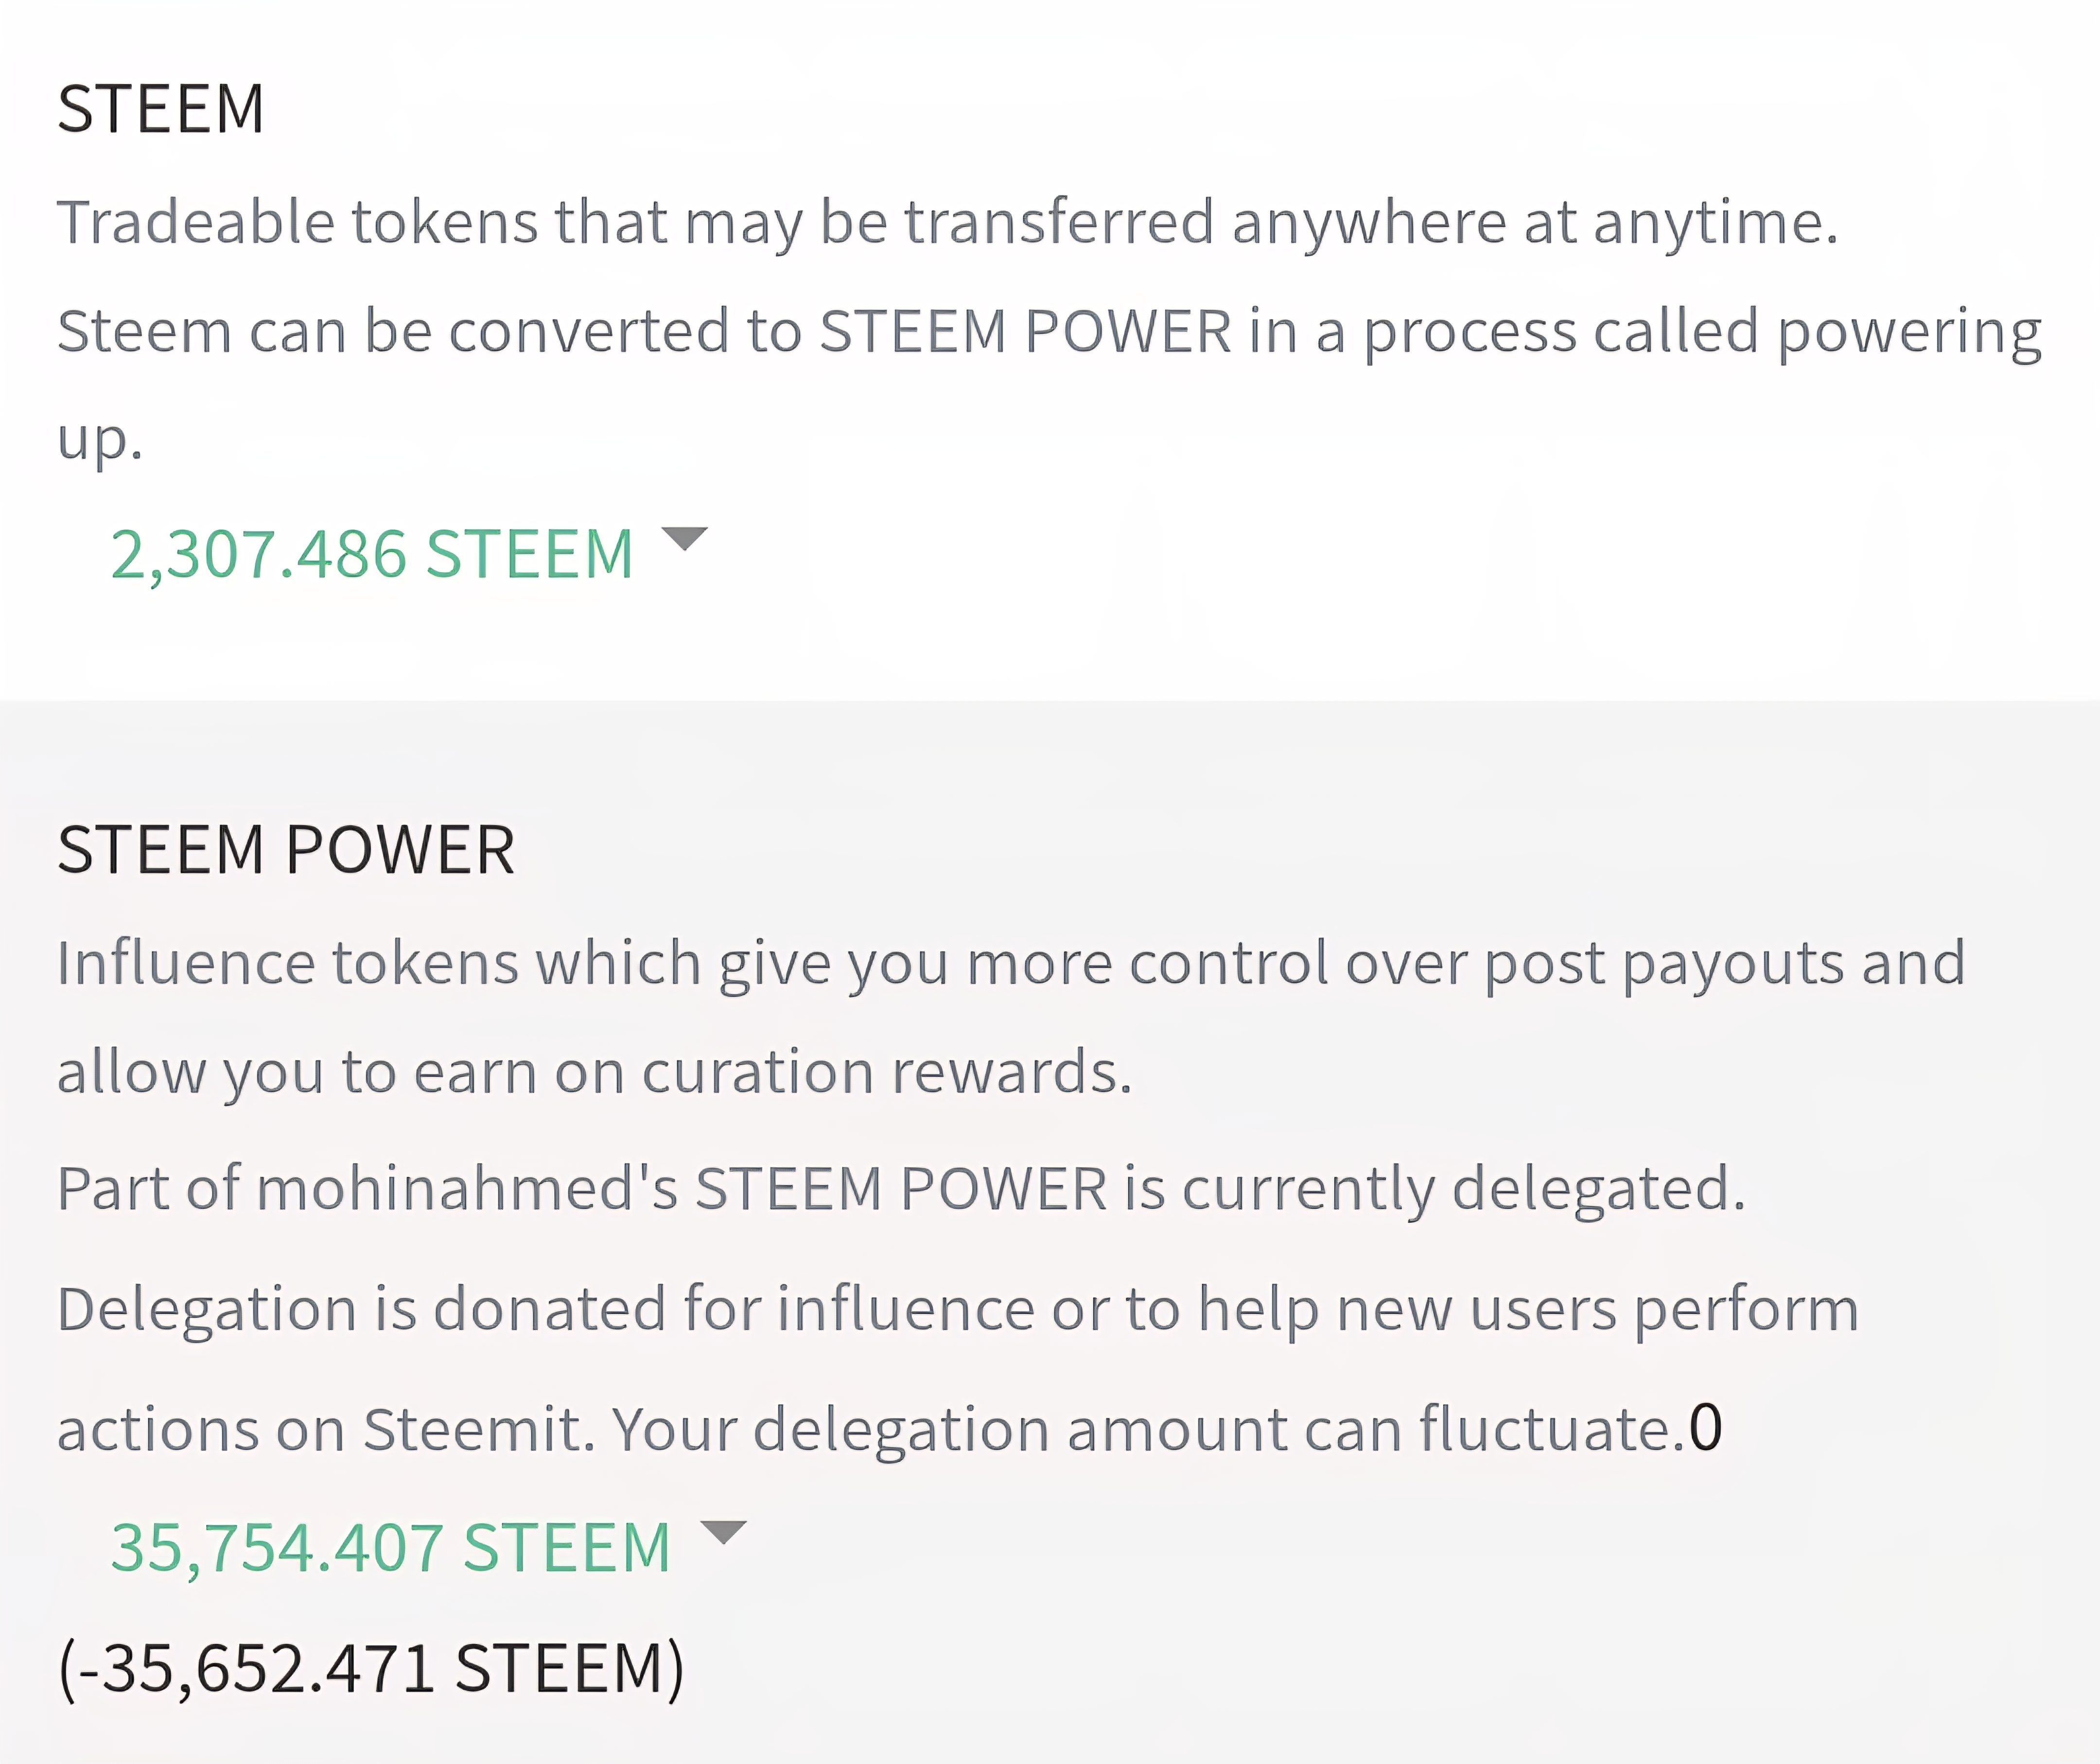Click the delegated amount (-35,652.471 STEEM)
The width and height of the screenshot is (2100, 1764).
(371, 1669)
